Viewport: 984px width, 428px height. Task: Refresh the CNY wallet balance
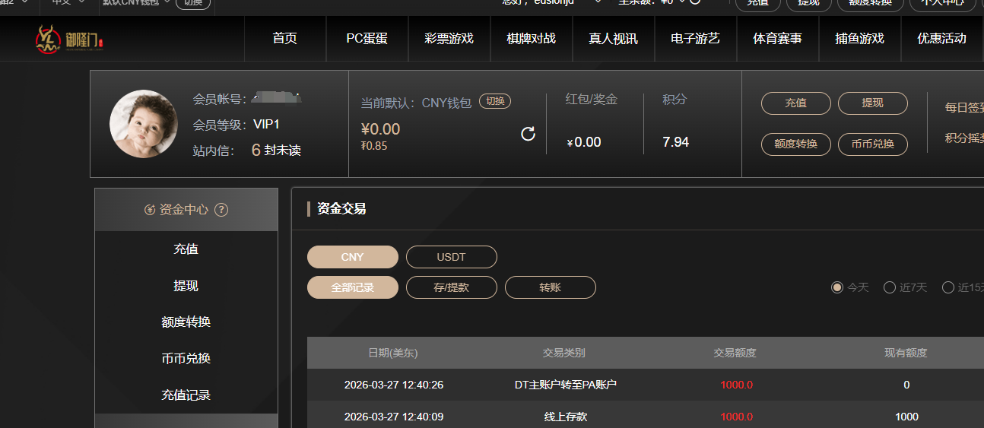click(528, 135)
